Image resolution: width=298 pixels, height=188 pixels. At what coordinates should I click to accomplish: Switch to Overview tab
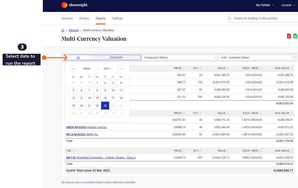pos(67,18)
